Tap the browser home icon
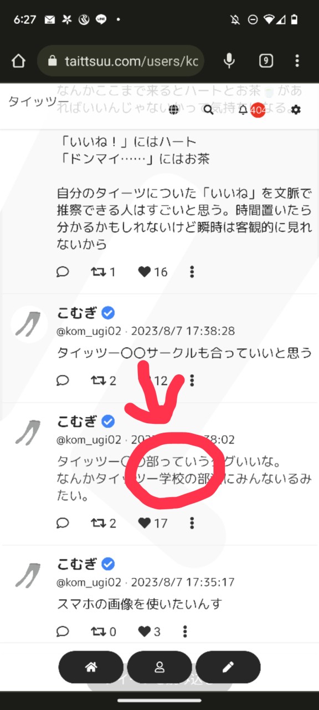This screenshot has height=710, width=319. [18, 61]
